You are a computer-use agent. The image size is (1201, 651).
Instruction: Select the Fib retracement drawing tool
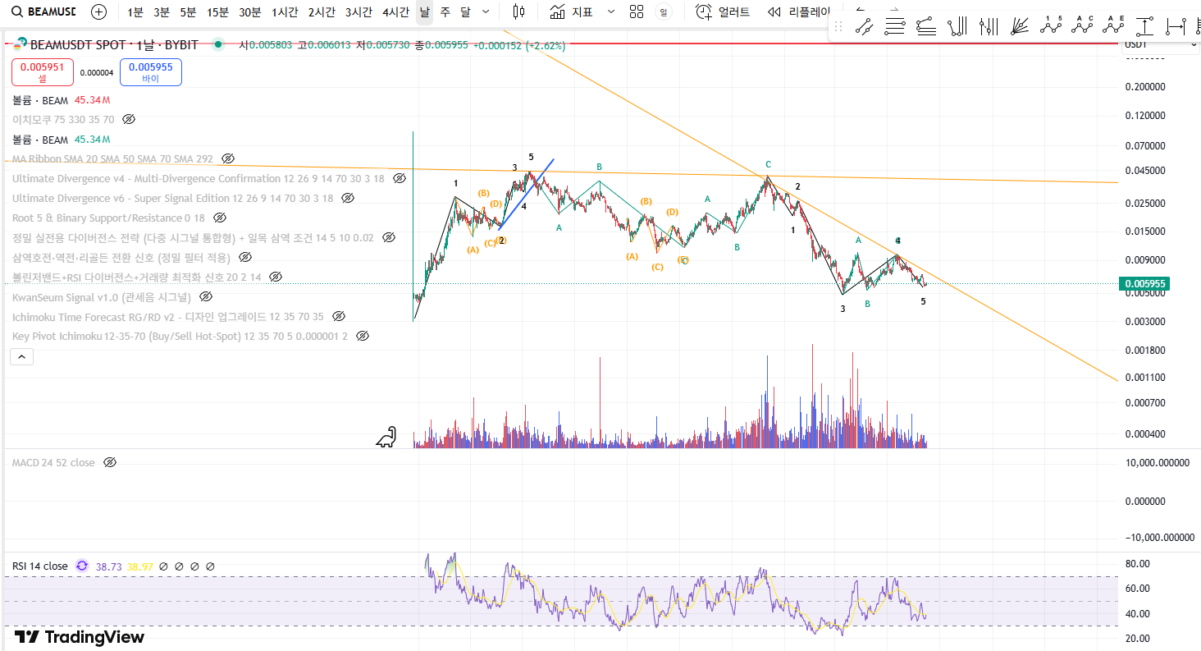[895, 26]
